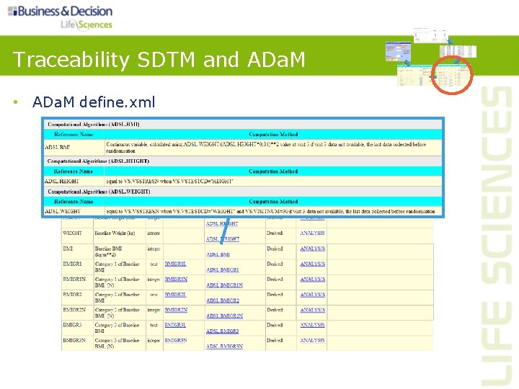
Task: Click the 'ADaM define.xml' bullet text
Action: pyautogui.click(x=94, y=102)
